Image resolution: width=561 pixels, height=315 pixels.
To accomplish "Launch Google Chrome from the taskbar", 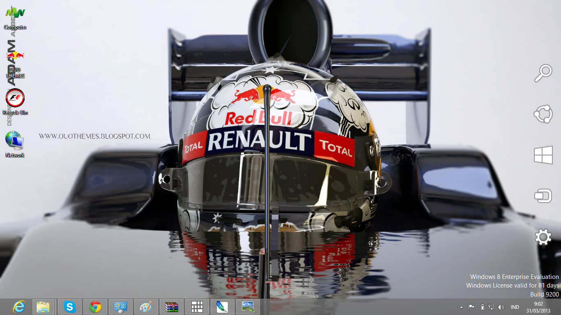I will coord(95,307).
